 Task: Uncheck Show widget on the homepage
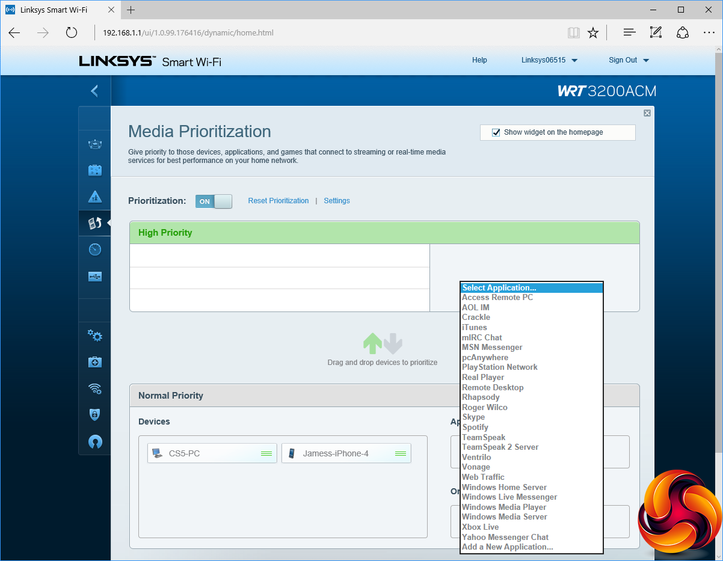point(496,132)
